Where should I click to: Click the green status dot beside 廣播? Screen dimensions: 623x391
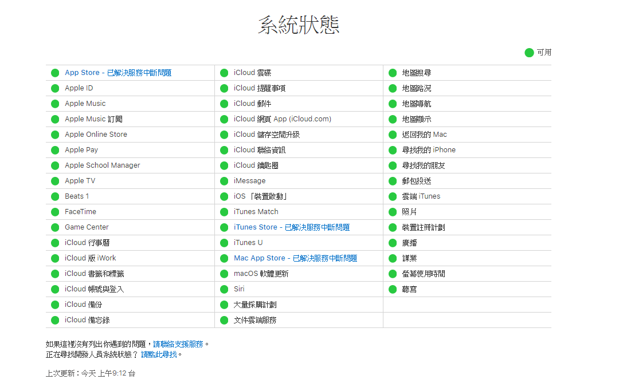[393, 243]
